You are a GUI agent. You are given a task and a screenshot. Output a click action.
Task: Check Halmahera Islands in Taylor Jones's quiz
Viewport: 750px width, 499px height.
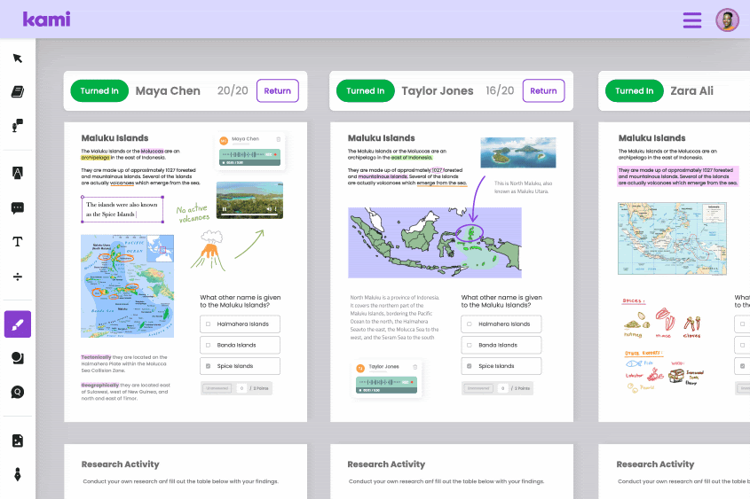coord(470,324)
